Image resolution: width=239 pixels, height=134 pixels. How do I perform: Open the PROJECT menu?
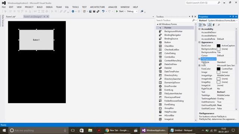click(x=29, y=7)
